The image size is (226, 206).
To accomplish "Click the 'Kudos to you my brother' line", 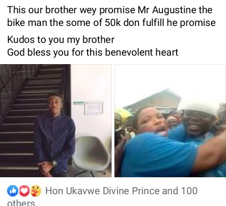I will [61, 40].
